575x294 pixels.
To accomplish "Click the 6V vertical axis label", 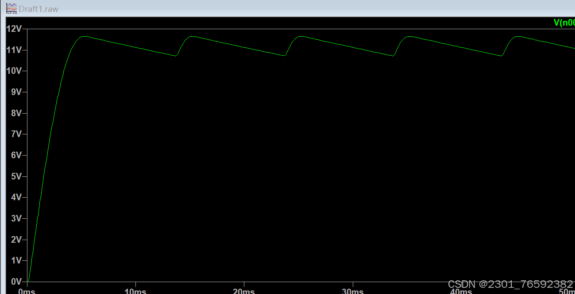I will pyautogui.click(x=16, y=155).
